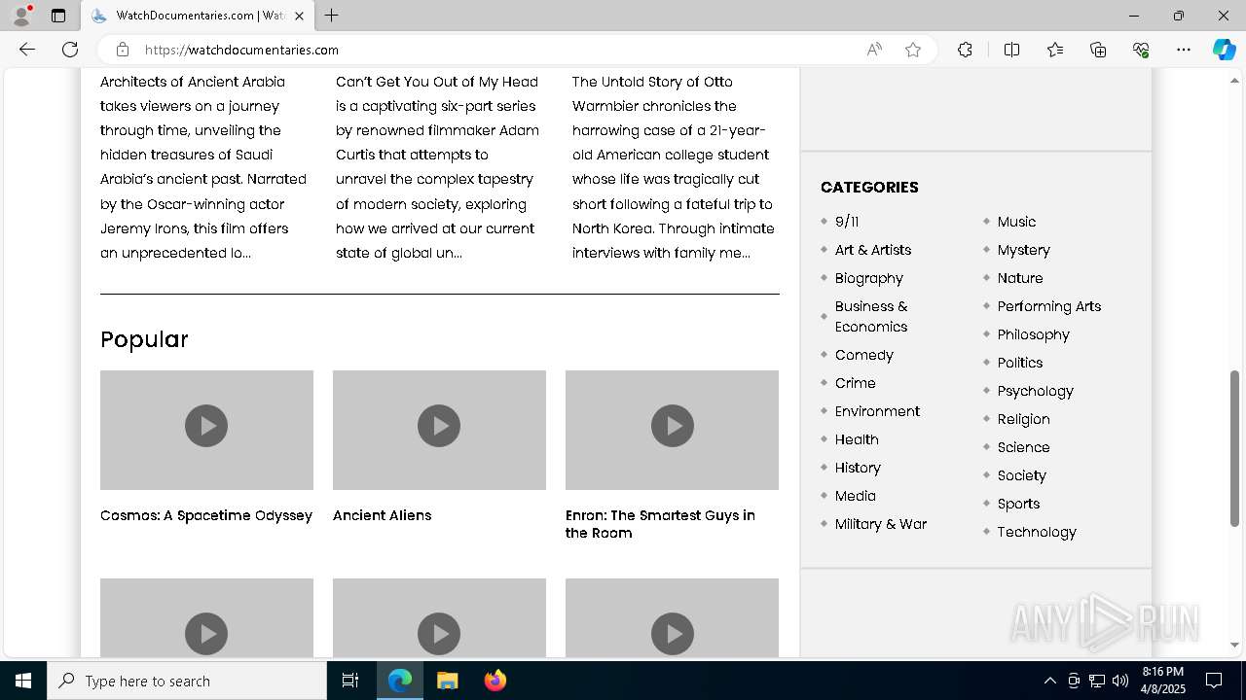
Task: Browse the Biography category
Action: 869,278
